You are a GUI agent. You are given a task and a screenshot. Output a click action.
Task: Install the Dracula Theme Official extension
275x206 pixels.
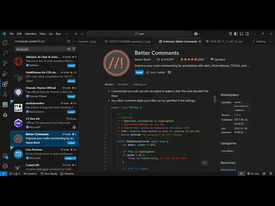(x=71, y=96)
